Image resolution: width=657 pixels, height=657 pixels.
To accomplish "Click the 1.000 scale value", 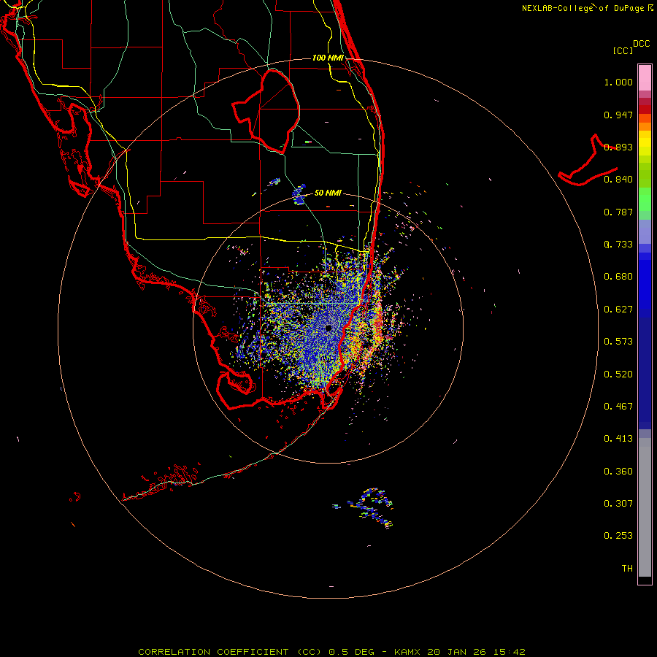I will (618, 82).
